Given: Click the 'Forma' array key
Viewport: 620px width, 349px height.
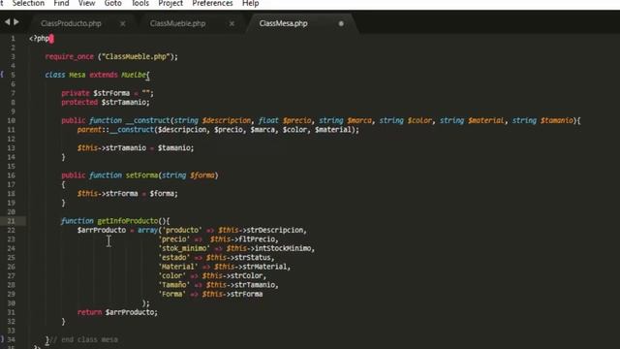Looking at the screenshot, I should (x=172, y=294).
